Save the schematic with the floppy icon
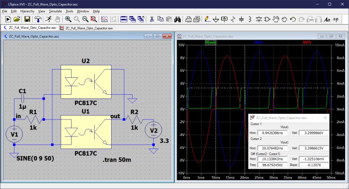 [27, 19]
